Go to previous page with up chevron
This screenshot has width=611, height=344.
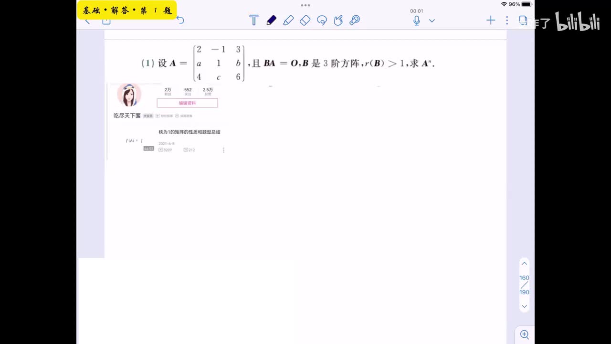click(524, 264)
